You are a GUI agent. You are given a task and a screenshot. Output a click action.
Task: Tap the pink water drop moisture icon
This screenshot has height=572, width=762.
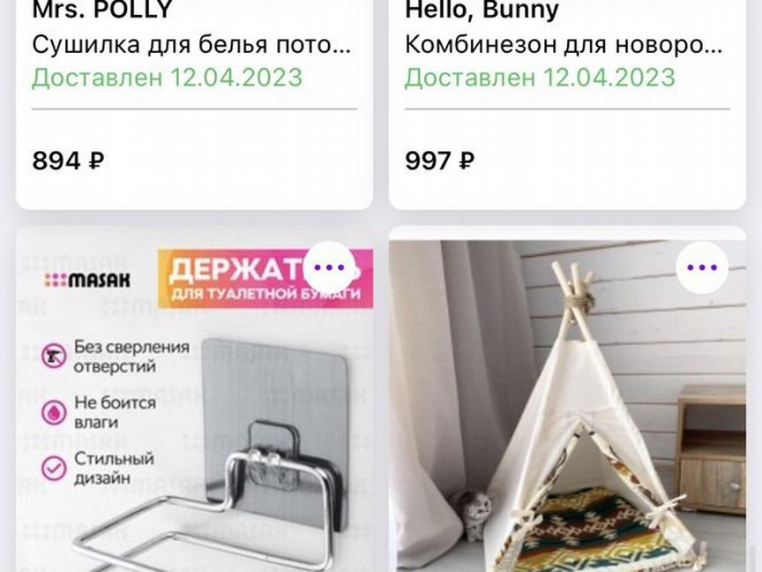(x=54, y=412)
